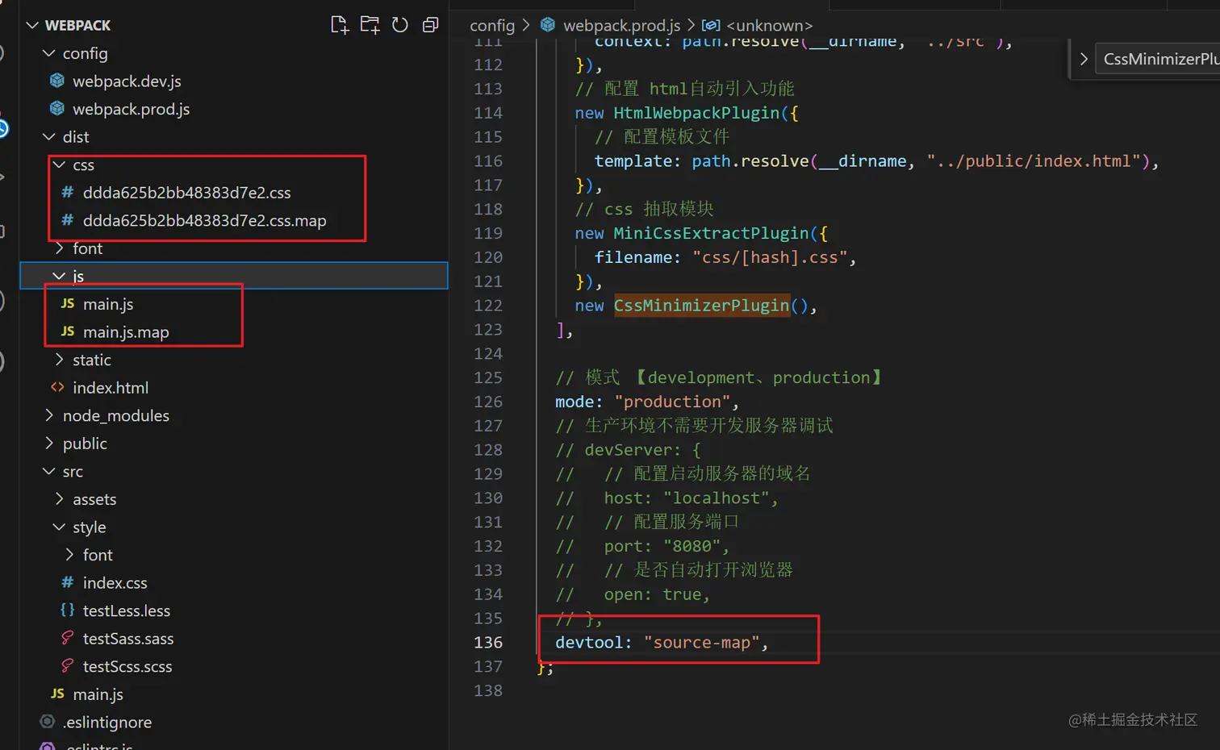Viewport: 1220px width, 750px height.
Task: Expand the font folder inside dist
Action: [x=59, y=248]
